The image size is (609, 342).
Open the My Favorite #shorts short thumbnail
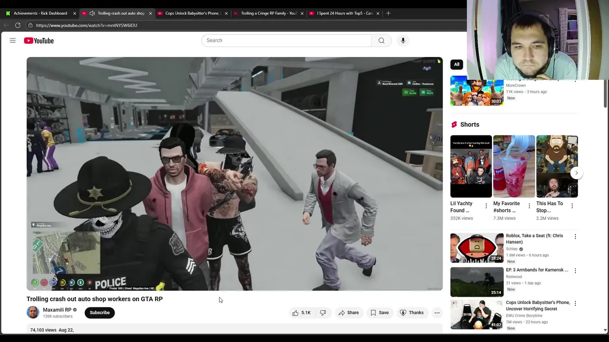514,166
